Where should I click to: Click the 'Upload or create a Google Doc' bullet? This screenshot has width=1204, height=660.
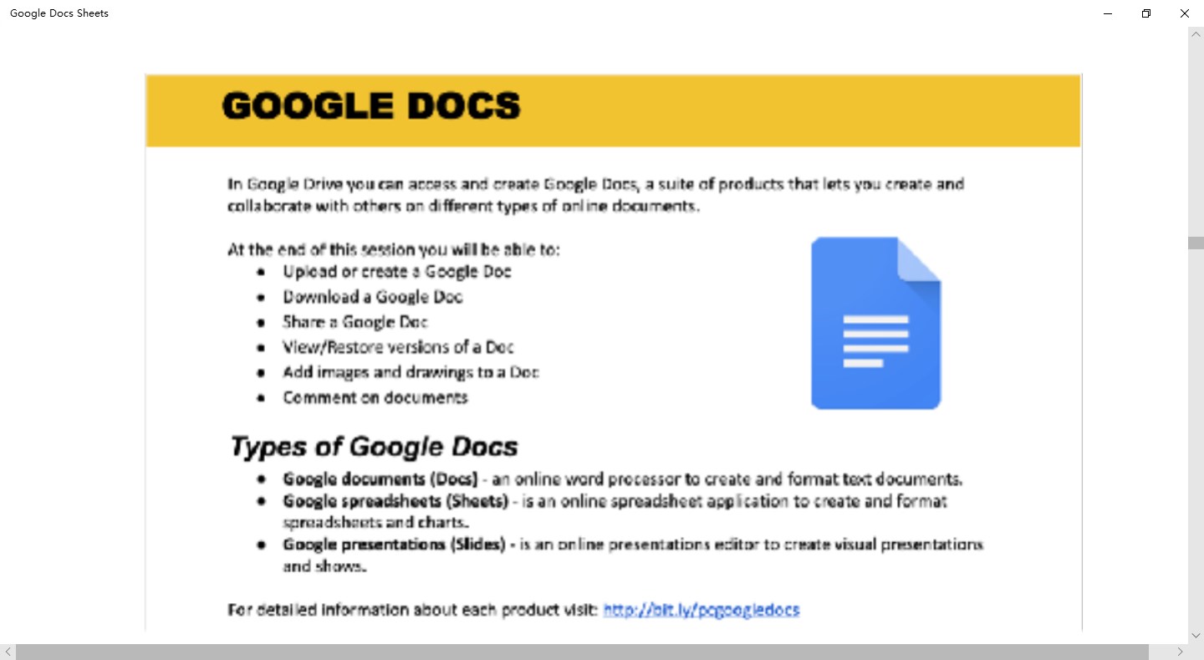(x=396, y=272)
